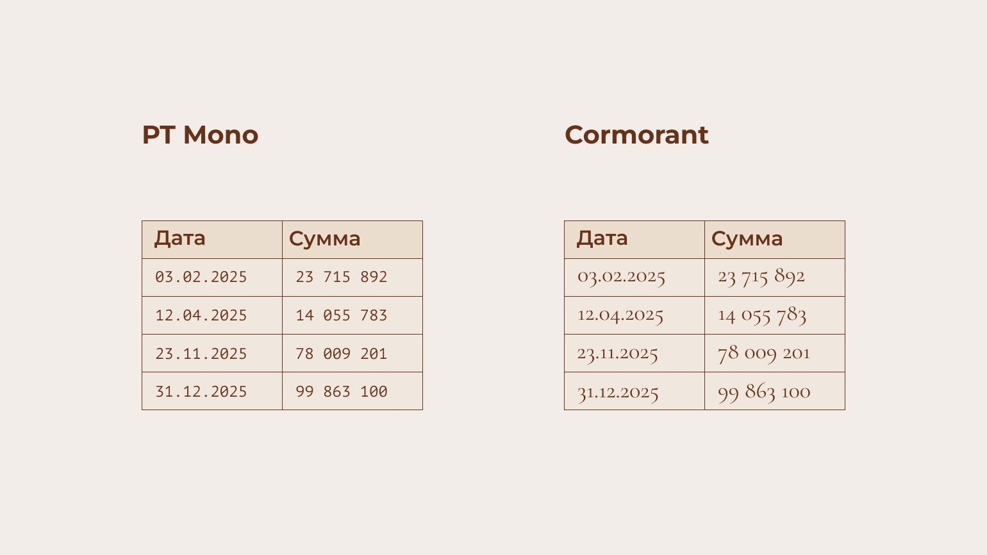Image resolution: width=987 pixels, height=555 pixels.
Task: Click the Сумма header in Cormorant table
Action: click(x=747, y=238)
